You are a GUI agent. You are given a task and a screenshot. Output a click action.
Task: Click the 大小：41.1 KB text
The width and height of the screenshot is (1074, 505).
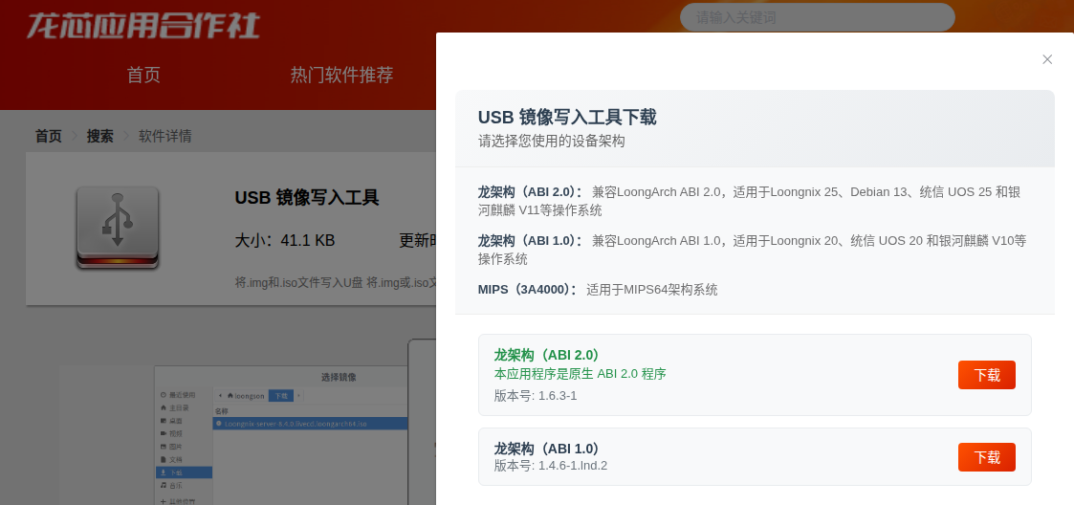[x=285, y=240]
